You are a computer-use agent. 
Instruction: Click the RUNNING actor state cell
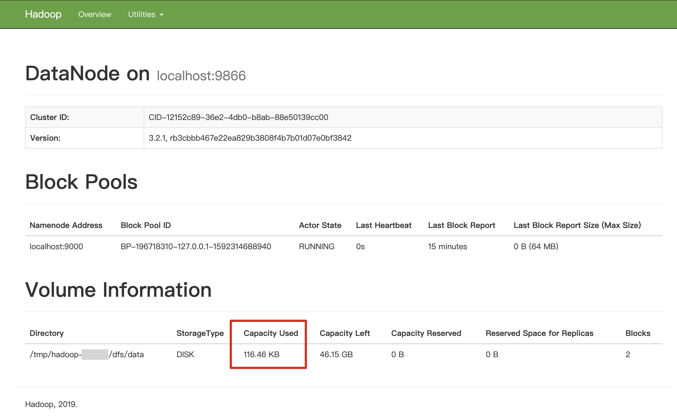316,246
